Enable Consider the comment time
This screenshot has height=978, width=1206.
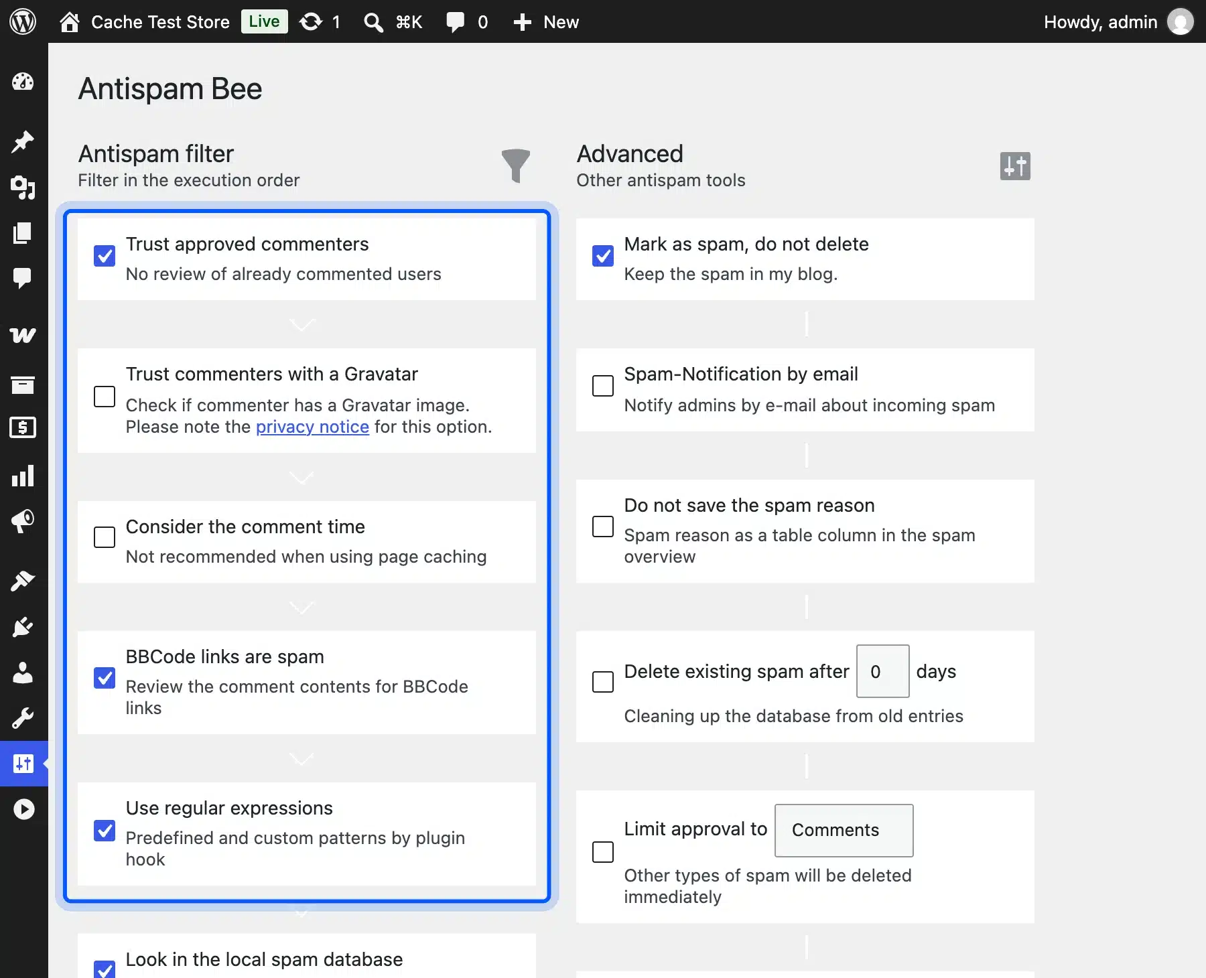click(x=105, y=537)
